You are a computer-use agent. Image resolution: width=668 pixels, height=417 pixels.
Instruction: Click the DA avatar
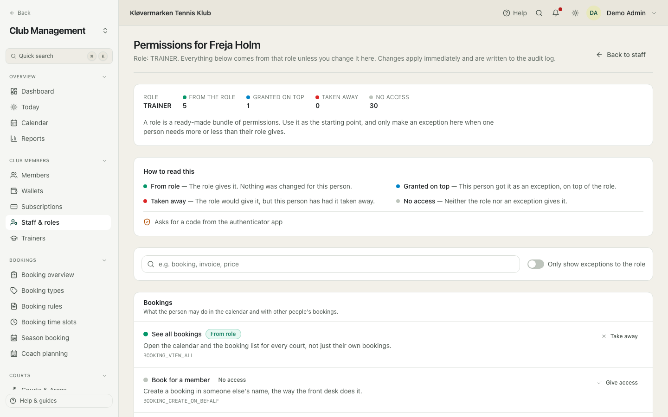tap(594, 13)
